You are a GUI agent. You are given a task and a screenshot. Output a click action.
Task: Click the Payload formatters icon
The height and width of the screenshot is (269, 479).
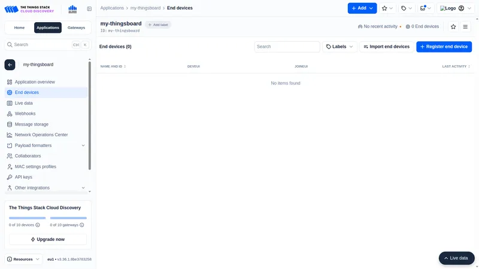click(10, 145)
